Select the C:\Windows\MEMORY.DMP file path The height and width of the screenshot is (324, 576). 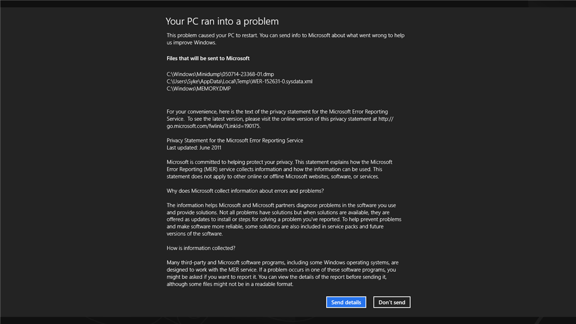[198, 88]
